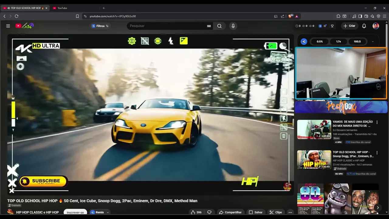This screenshot has width=389, height=219.
Task: Open the on-screen keyboard icon in search box
Action: point(209,26)
